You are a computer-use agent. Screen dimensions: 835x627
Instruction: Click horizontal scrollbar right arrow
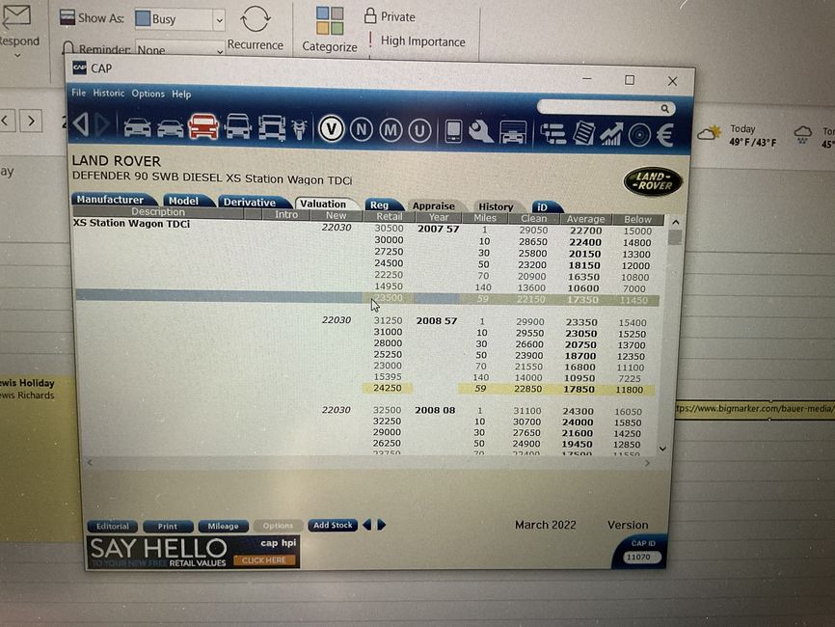[x=647, y=463]
